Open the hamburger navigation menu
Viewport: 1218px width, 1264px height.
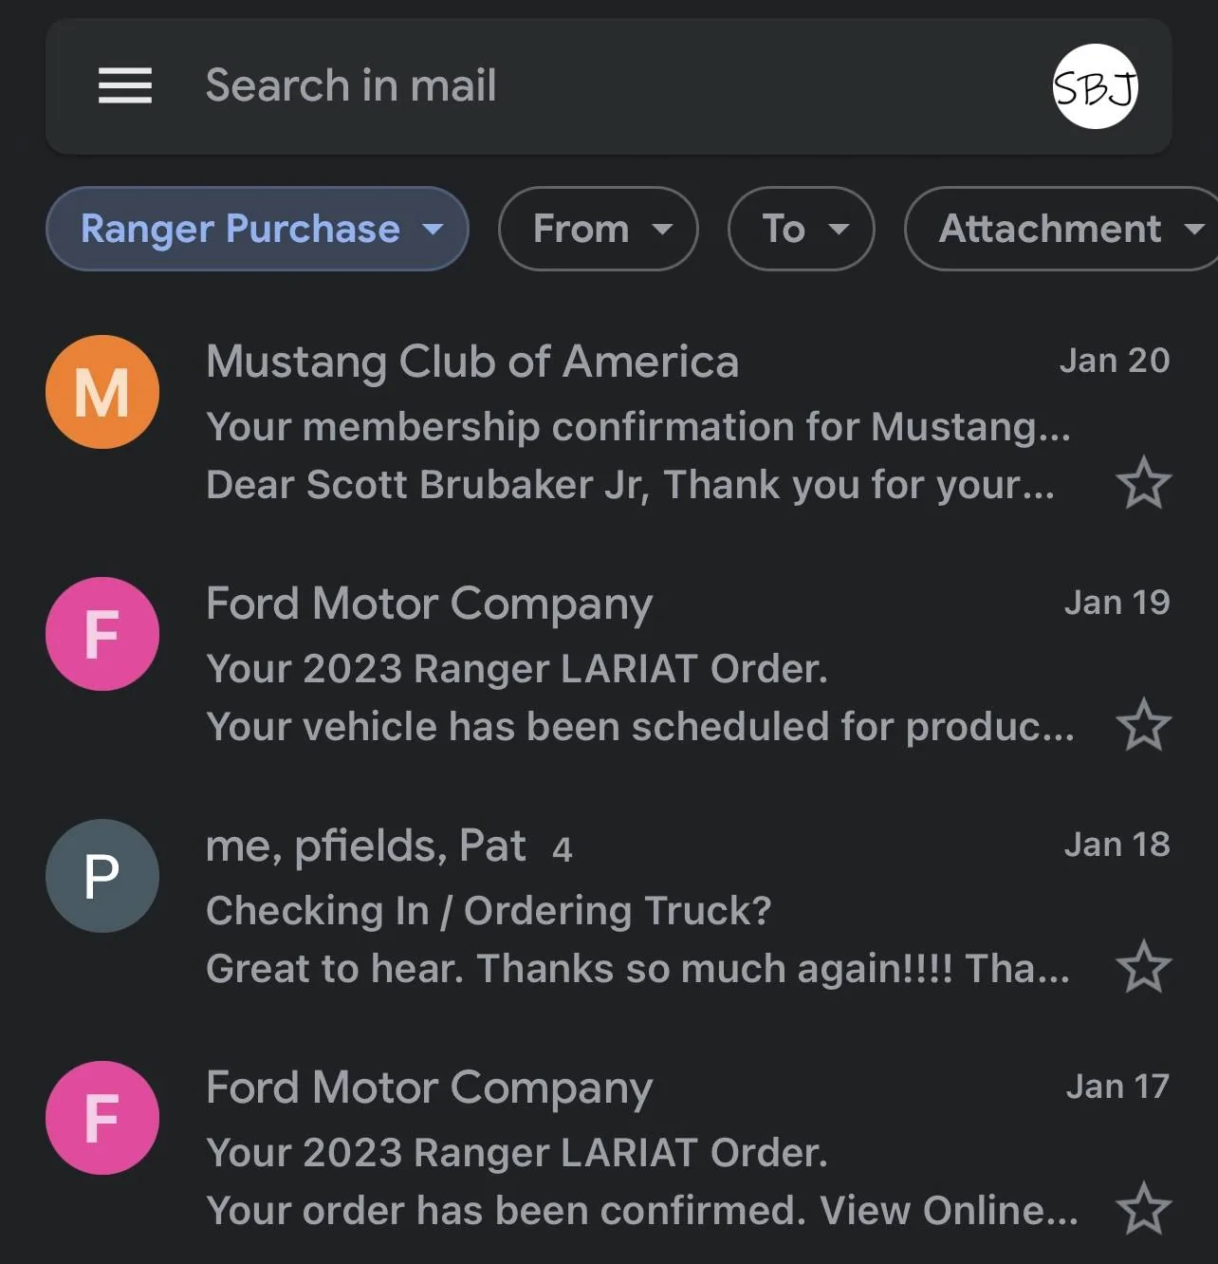[x=125, y=85]
